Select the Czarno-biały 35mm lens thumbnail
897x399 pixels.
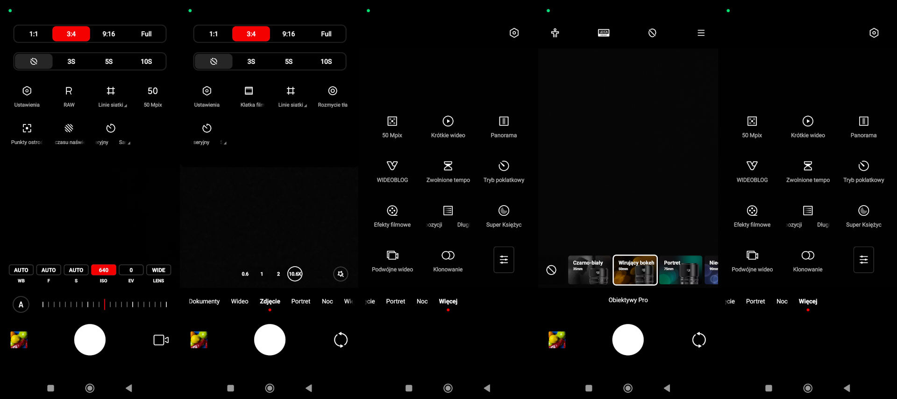coord(589,270)
